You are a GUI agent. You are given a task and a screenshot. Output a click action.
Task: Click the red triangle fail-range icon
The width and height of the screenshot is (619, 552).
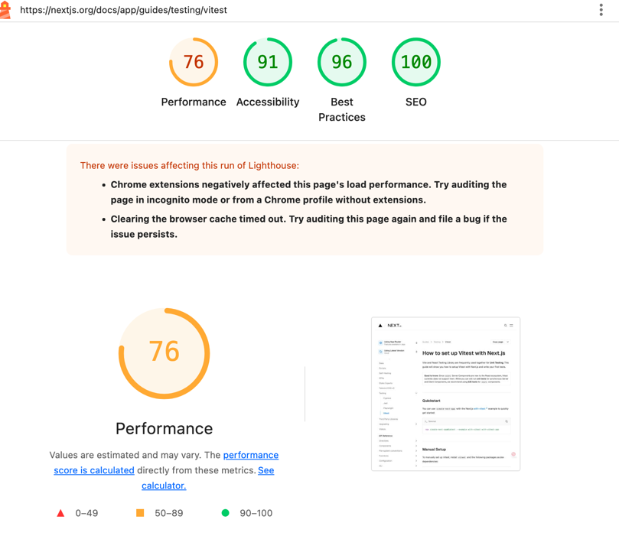click(60, 513)
